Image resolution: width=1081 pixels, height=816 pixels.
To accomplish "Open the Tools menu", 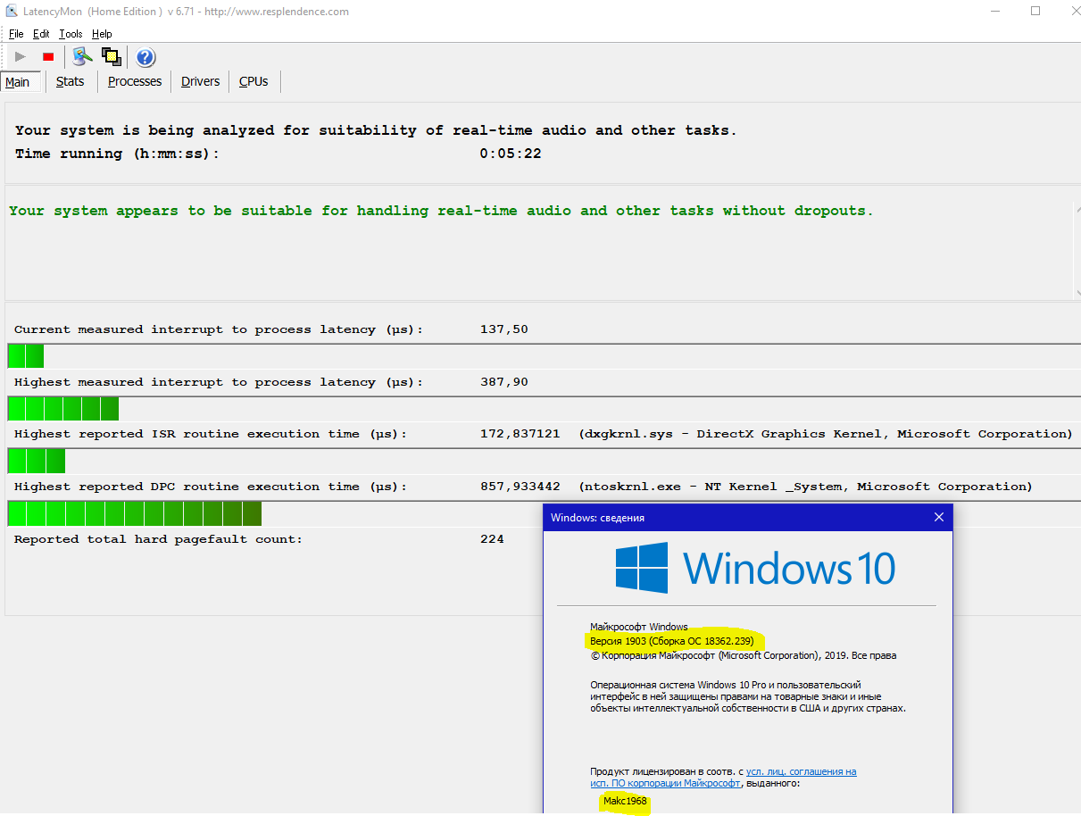I will tap(71, 34).
